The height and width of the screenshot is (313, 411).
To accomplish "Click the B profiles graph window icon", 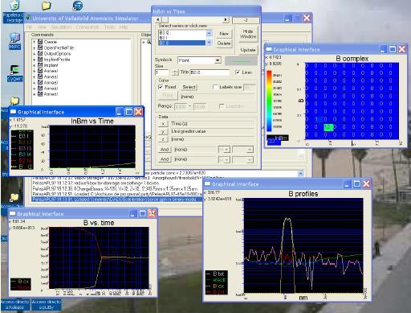I will pos(208,183).
